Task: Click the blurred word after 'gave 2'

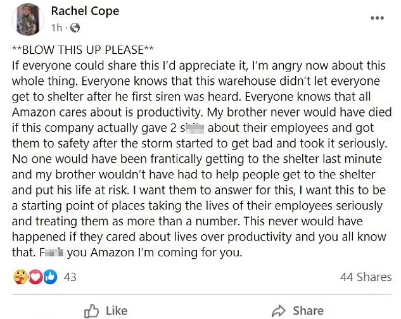Action: pyautogui.click(x=192, y=128)
